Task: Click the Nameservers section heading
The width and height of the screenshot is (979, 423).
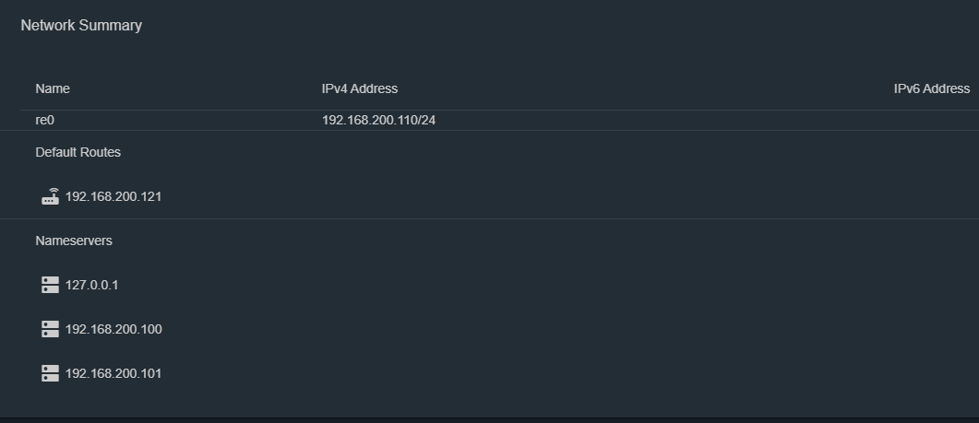Action: pyautogui.click(x=74, y=241)
